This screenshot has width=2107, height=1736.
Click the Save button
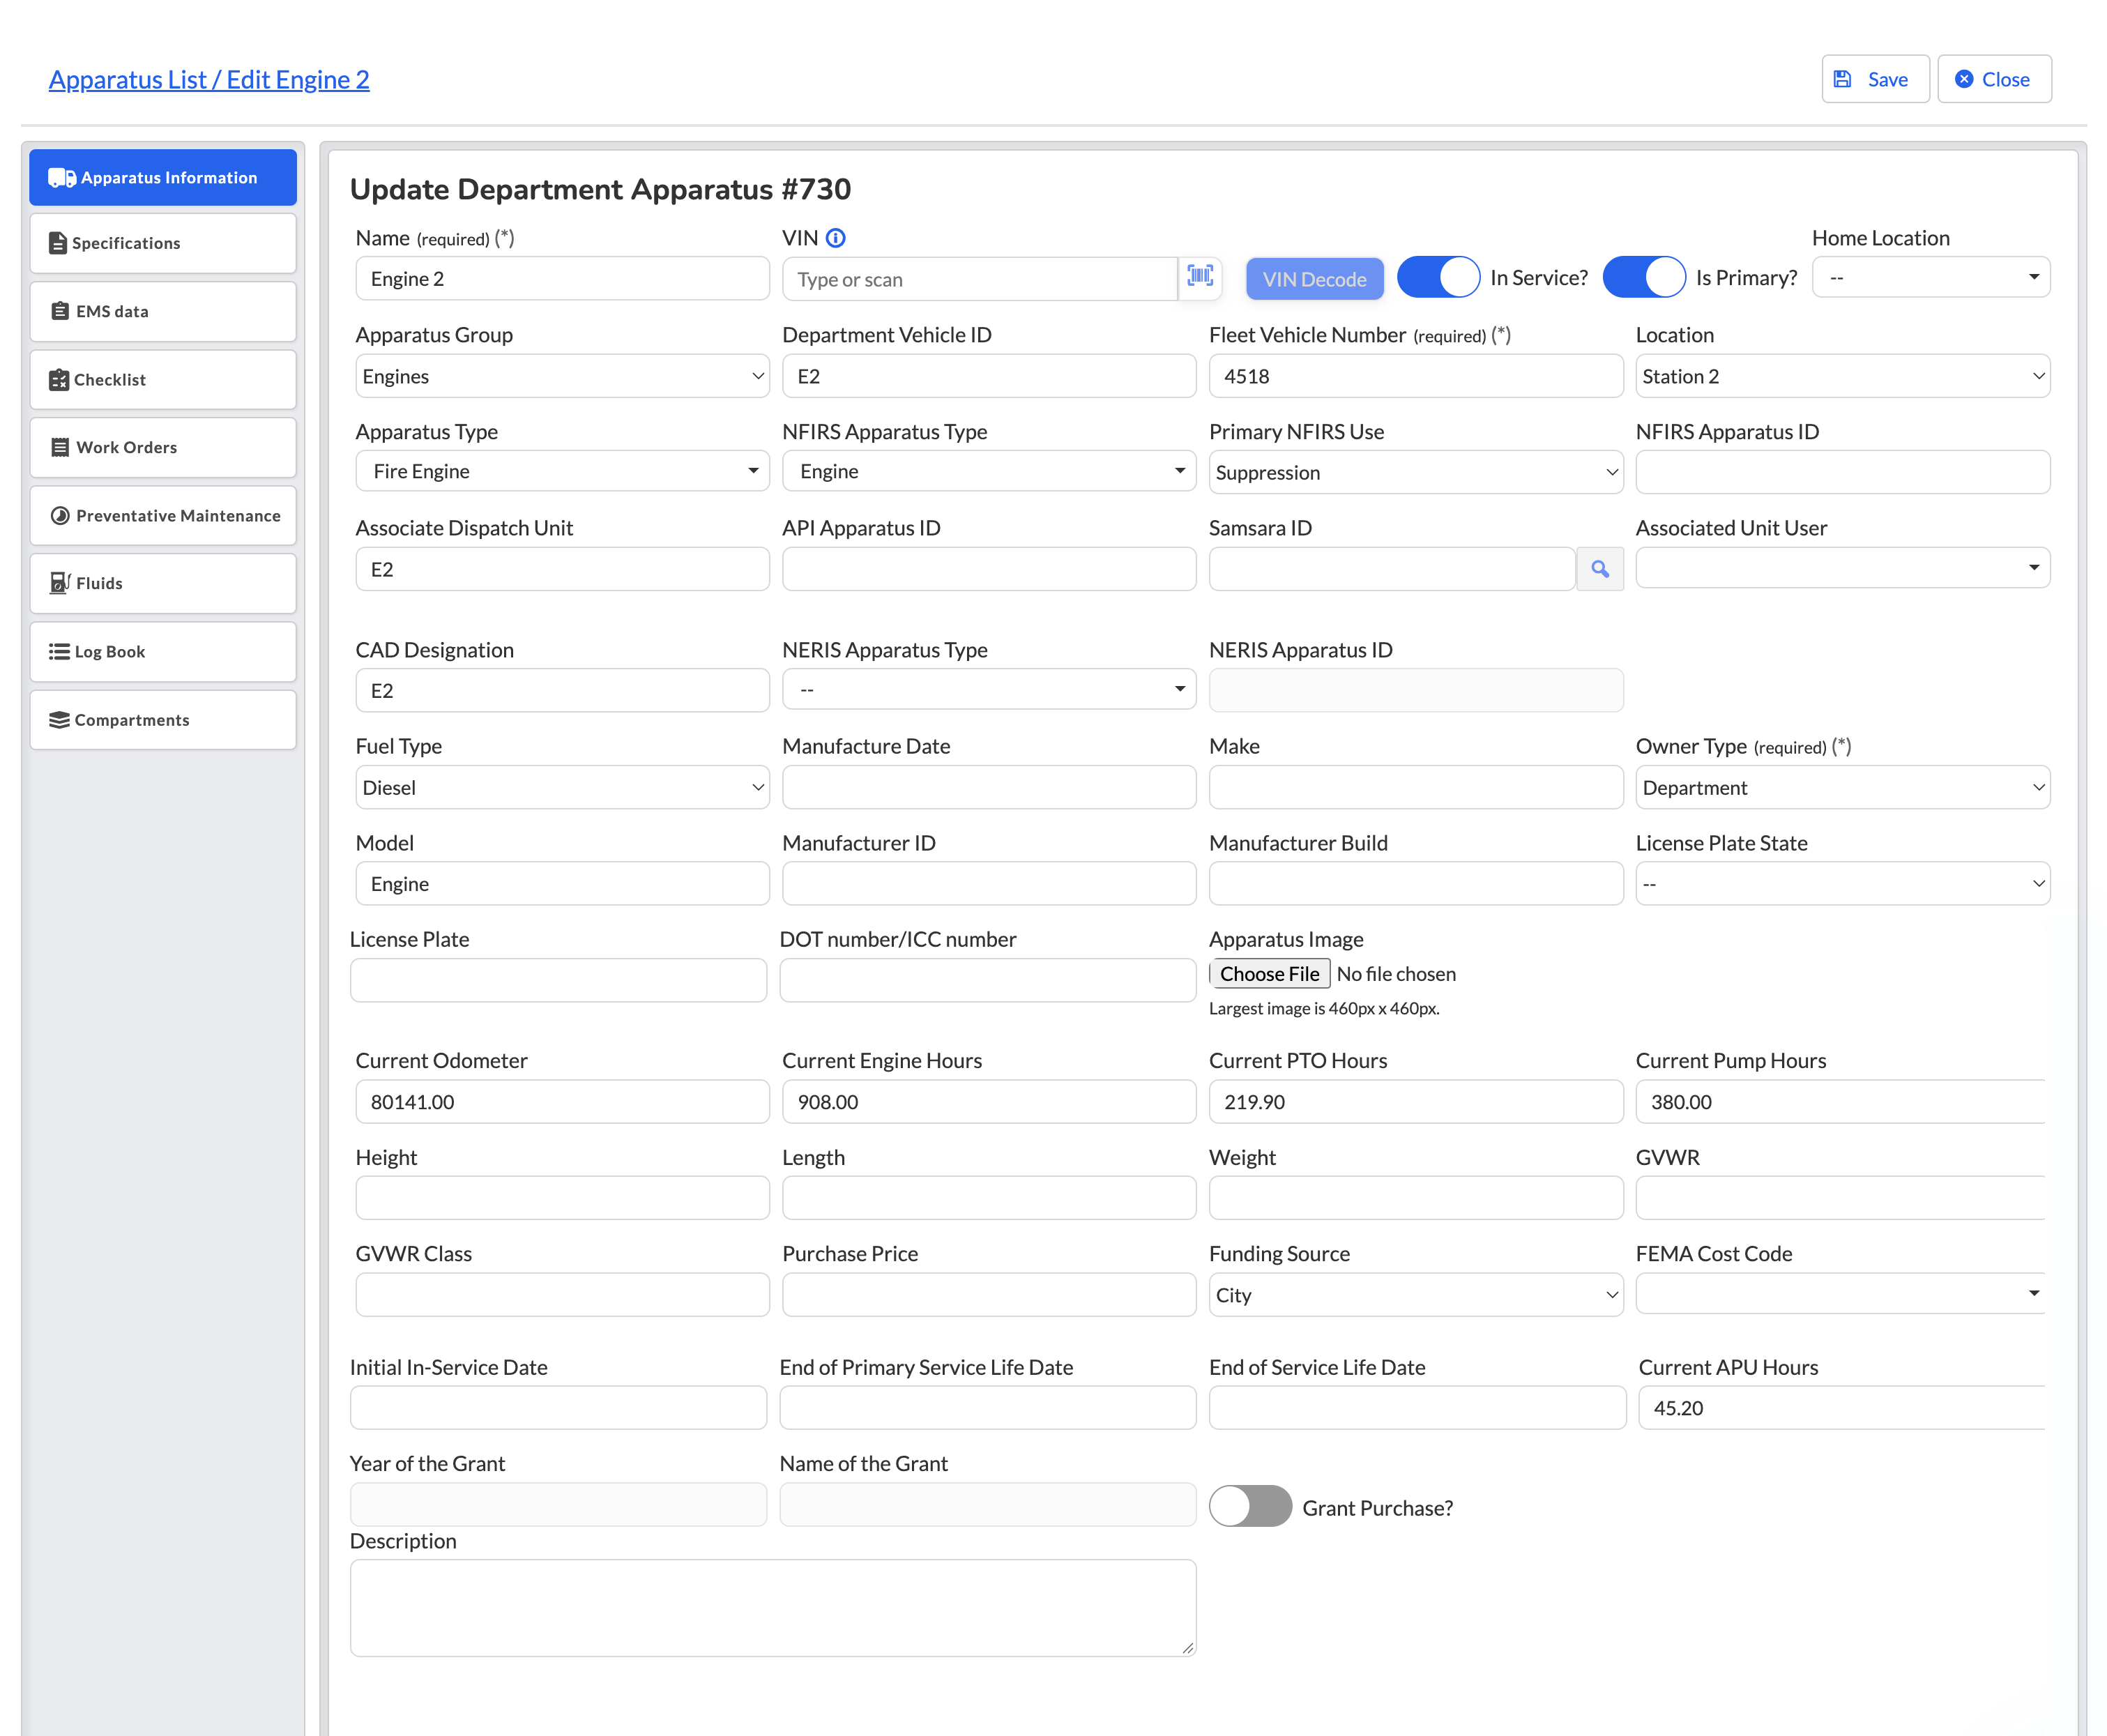point(1875,79)
